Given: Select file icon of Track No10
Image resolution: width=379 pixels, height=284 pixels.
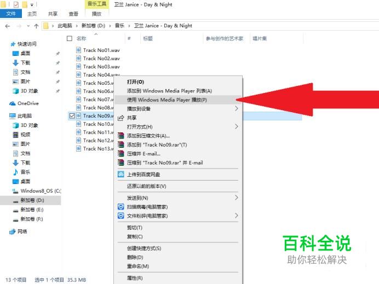Looking at the screenshot, I should pyautogui.click(x=78, y=124).
